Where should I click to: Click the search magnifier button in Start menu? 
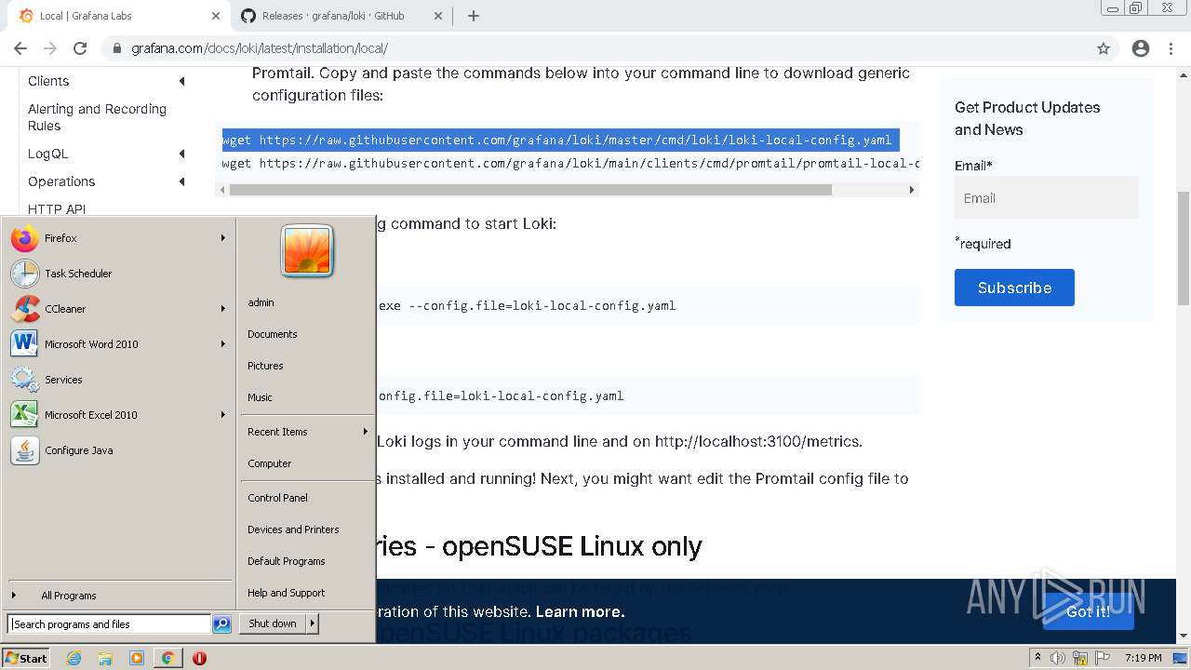point(221,624)
